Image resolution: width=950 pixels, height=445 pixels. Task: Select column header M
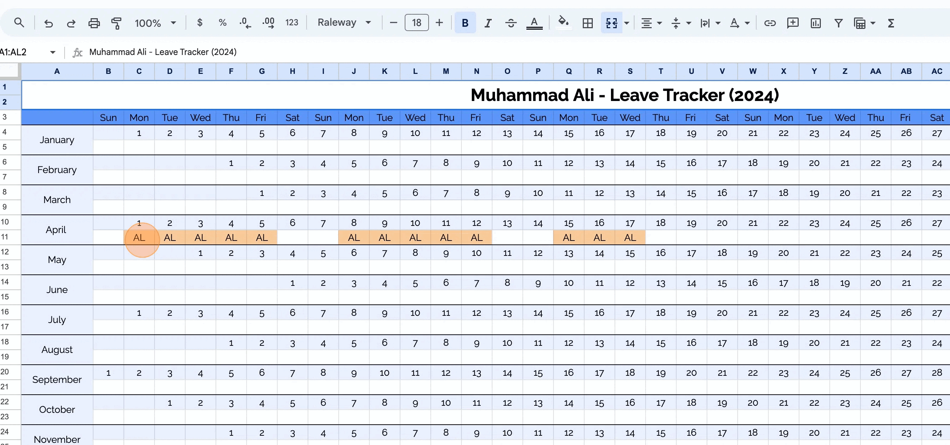pos(446,71)
